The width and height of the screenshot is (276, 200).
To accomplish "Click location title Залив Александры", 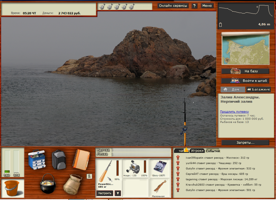I will point(240,97).
